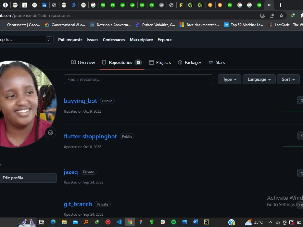Expand the Sort dropdown
Screen dimensions: 303x227
pos(288,79)
